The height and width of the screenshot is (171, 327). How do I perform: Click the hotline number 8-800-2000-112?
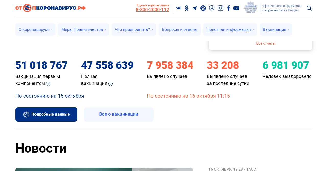pyautogui.click(x=152, y=10)
